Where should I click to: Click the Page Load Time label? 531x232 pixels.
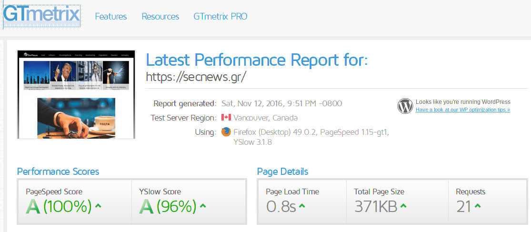click(x=292, y=192)
